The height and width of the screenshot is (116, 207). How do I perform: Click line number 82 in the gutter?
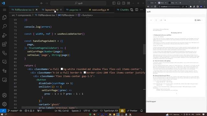(15, 65)
